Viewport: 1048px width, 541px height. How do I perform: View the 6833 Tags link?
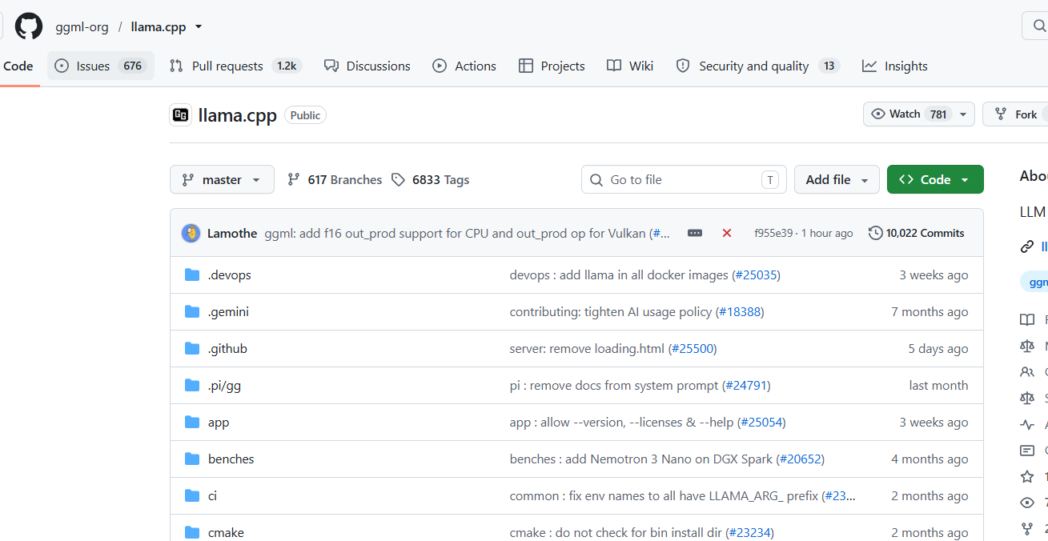point(430,180)
